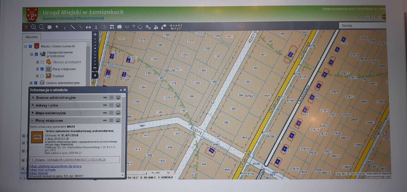
Task: Open the WYKAZ MPZP list
Action: pyautogui.click(x=176, y=27)
